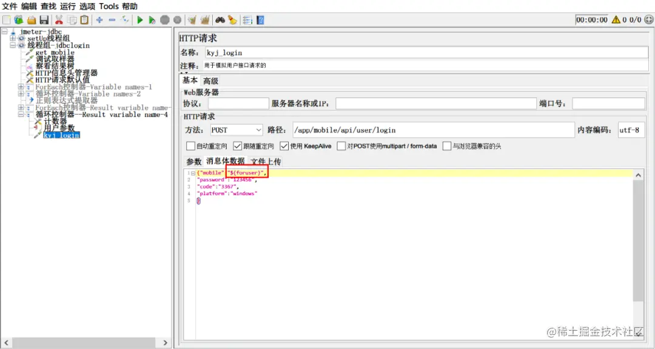This screenshot has width=655, height=349.
Task: Open the 编辑 menu
Action: [x=29, y=6]
